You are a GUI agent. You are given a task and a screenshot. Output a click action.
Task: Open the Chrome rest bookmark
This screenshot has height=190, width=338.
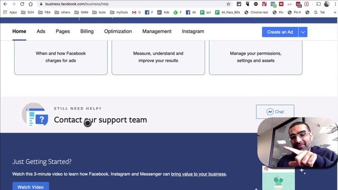click(256, 12)
